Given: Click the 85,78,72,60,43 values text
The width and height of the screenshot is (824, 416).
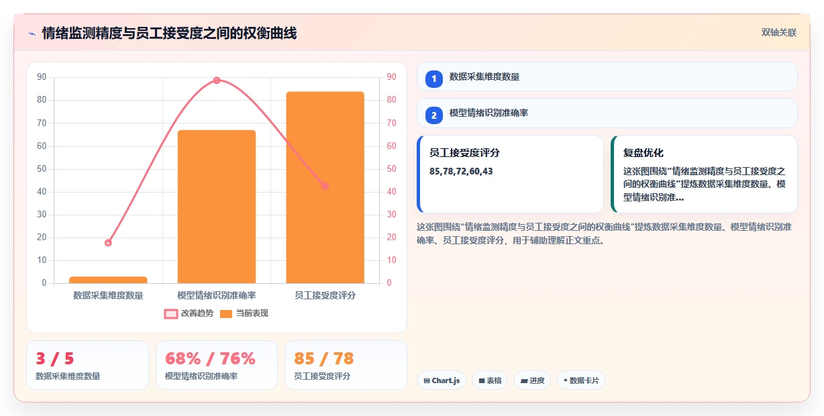Looking at the screenshot, I should [x=461, y=171].
